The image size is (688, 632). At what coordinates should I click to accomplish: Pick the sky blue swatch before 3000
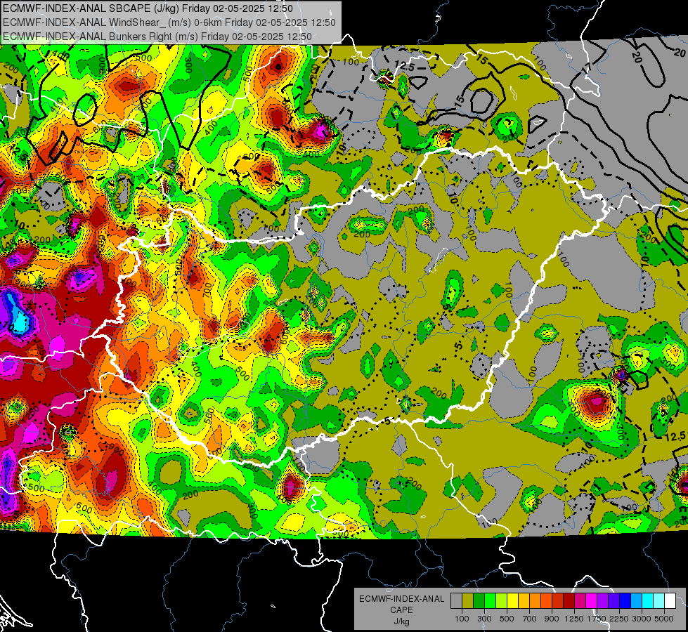[637, 600]
